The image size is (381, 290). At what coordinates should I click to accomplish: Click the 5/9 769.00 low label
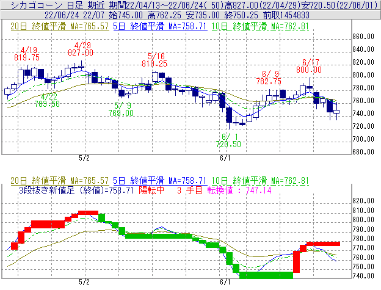pos(121,109)
